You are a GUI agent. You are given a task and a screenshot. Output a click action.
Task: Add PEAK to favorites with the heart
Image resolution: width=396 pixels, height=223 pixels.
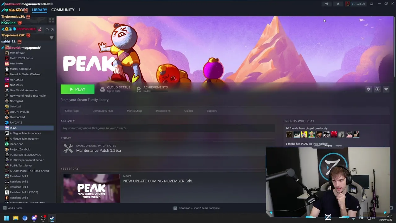(x=386, y=89)
